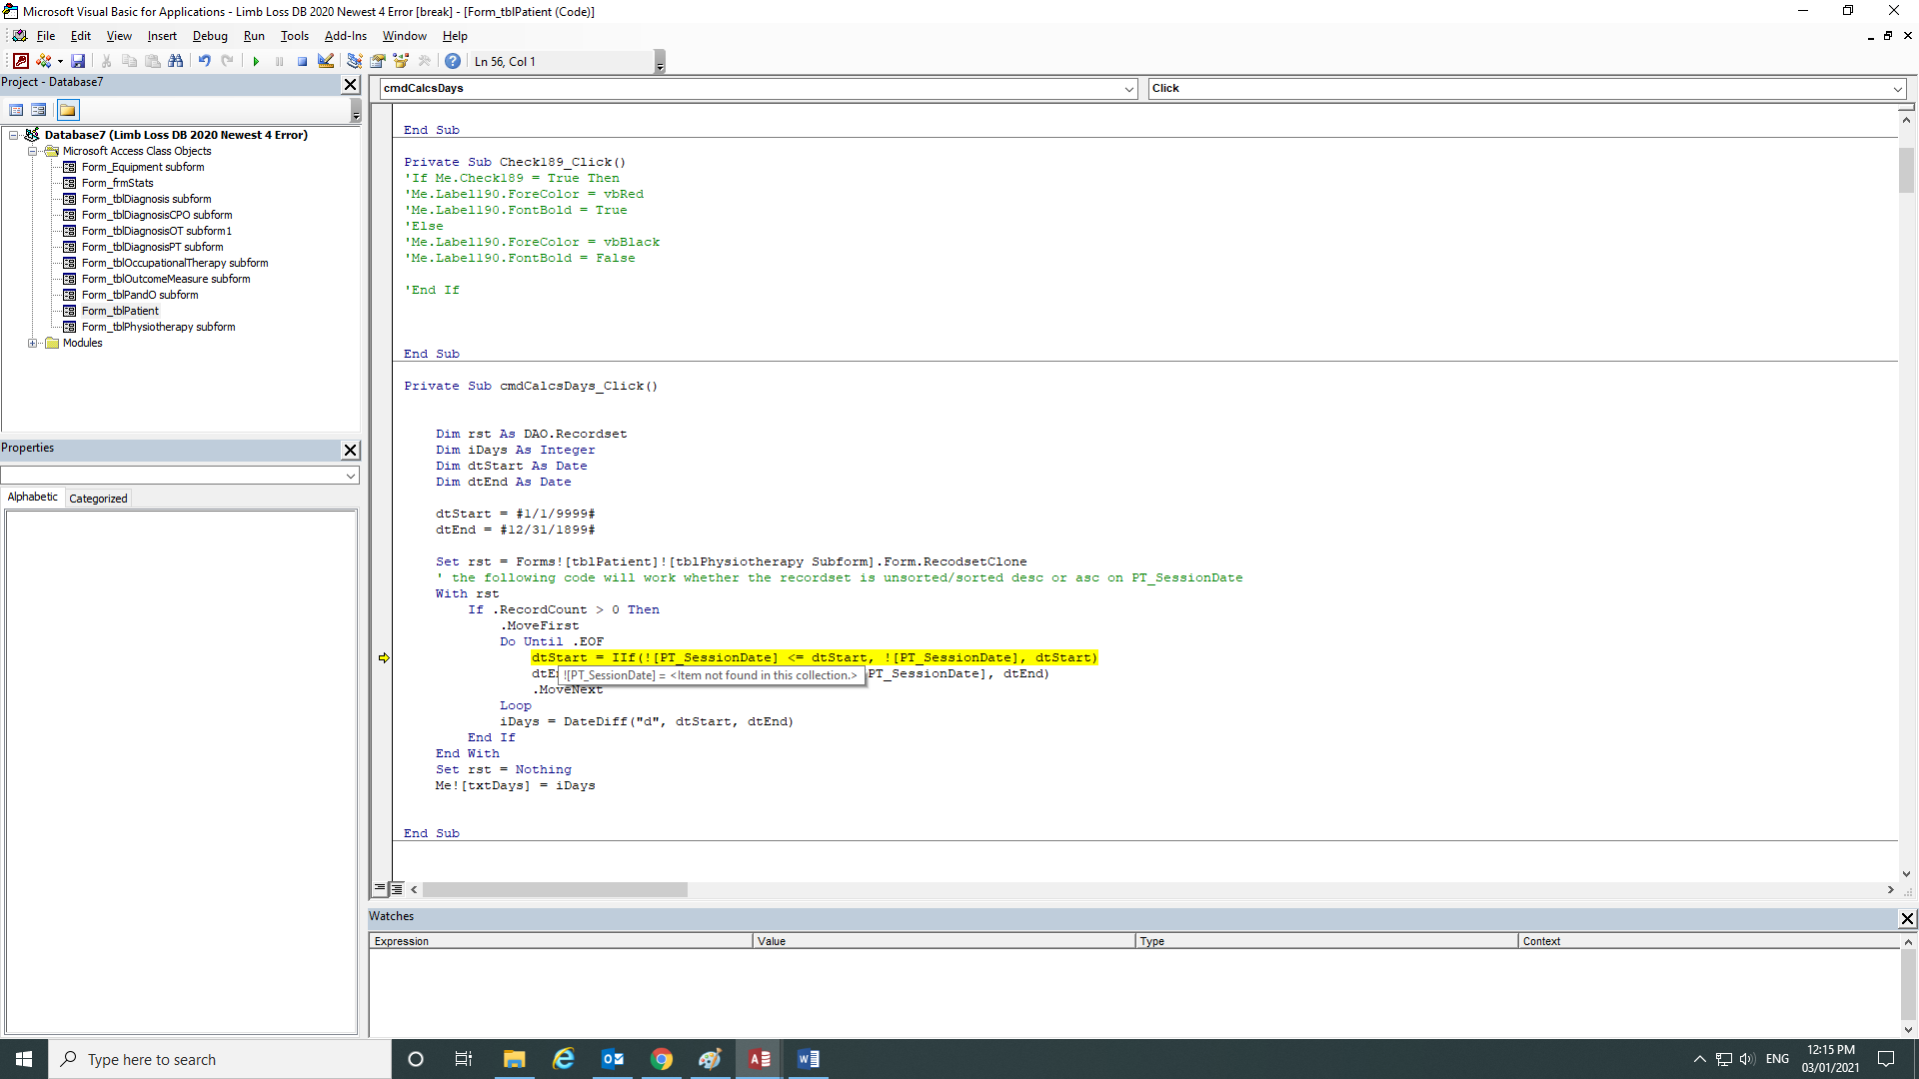This screenshot has height=1079, width=1919.
Task: Toggle Design Mode icon
Action: point(326,61)
